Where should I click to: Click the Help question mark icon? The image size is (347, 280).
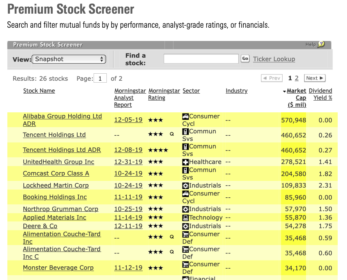click(x=321, y=44)
